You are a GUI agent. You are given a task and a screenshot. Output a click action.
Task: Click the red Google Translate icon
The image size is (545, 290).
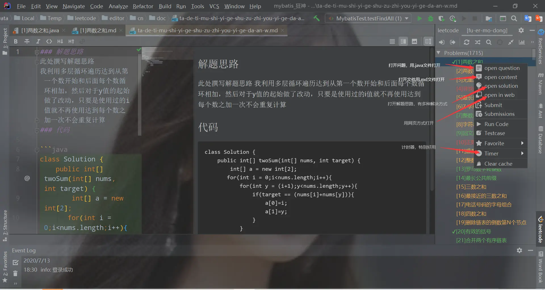pos(539,18)
